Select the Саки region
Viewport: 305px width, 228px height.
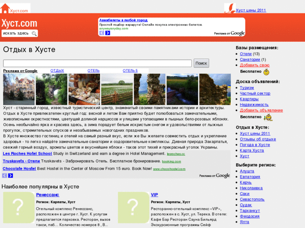click(x=245, y=194)
